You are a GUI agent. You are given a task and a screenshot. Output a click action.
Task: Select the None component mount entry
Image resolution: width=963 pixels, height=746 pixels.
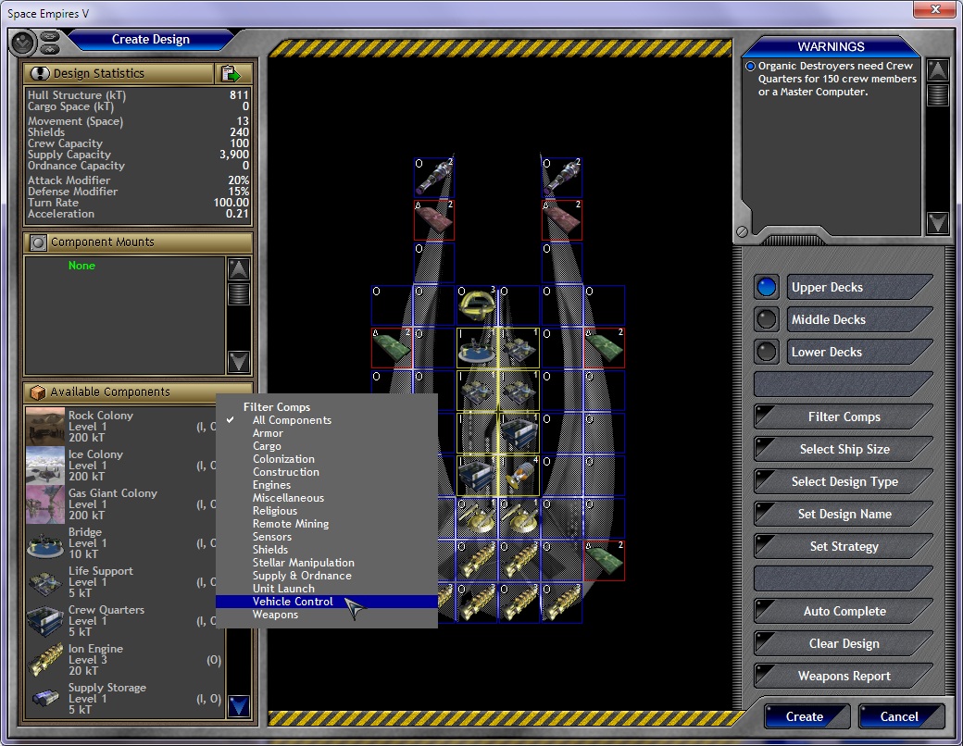(x=81, y=266)
